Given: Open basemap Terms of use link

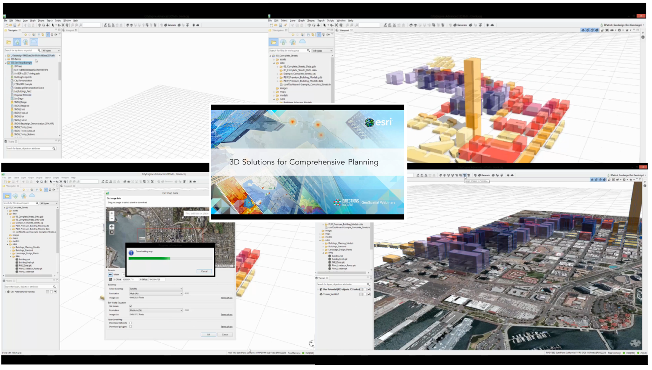Looking at the screenshot, I should [x=227, y=298].
